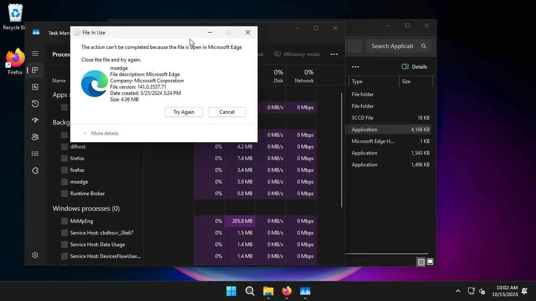The width and height of the screenshot is (536, 301).
Task: Open Windows Search from the taskbar
Action: coord(250,291)
